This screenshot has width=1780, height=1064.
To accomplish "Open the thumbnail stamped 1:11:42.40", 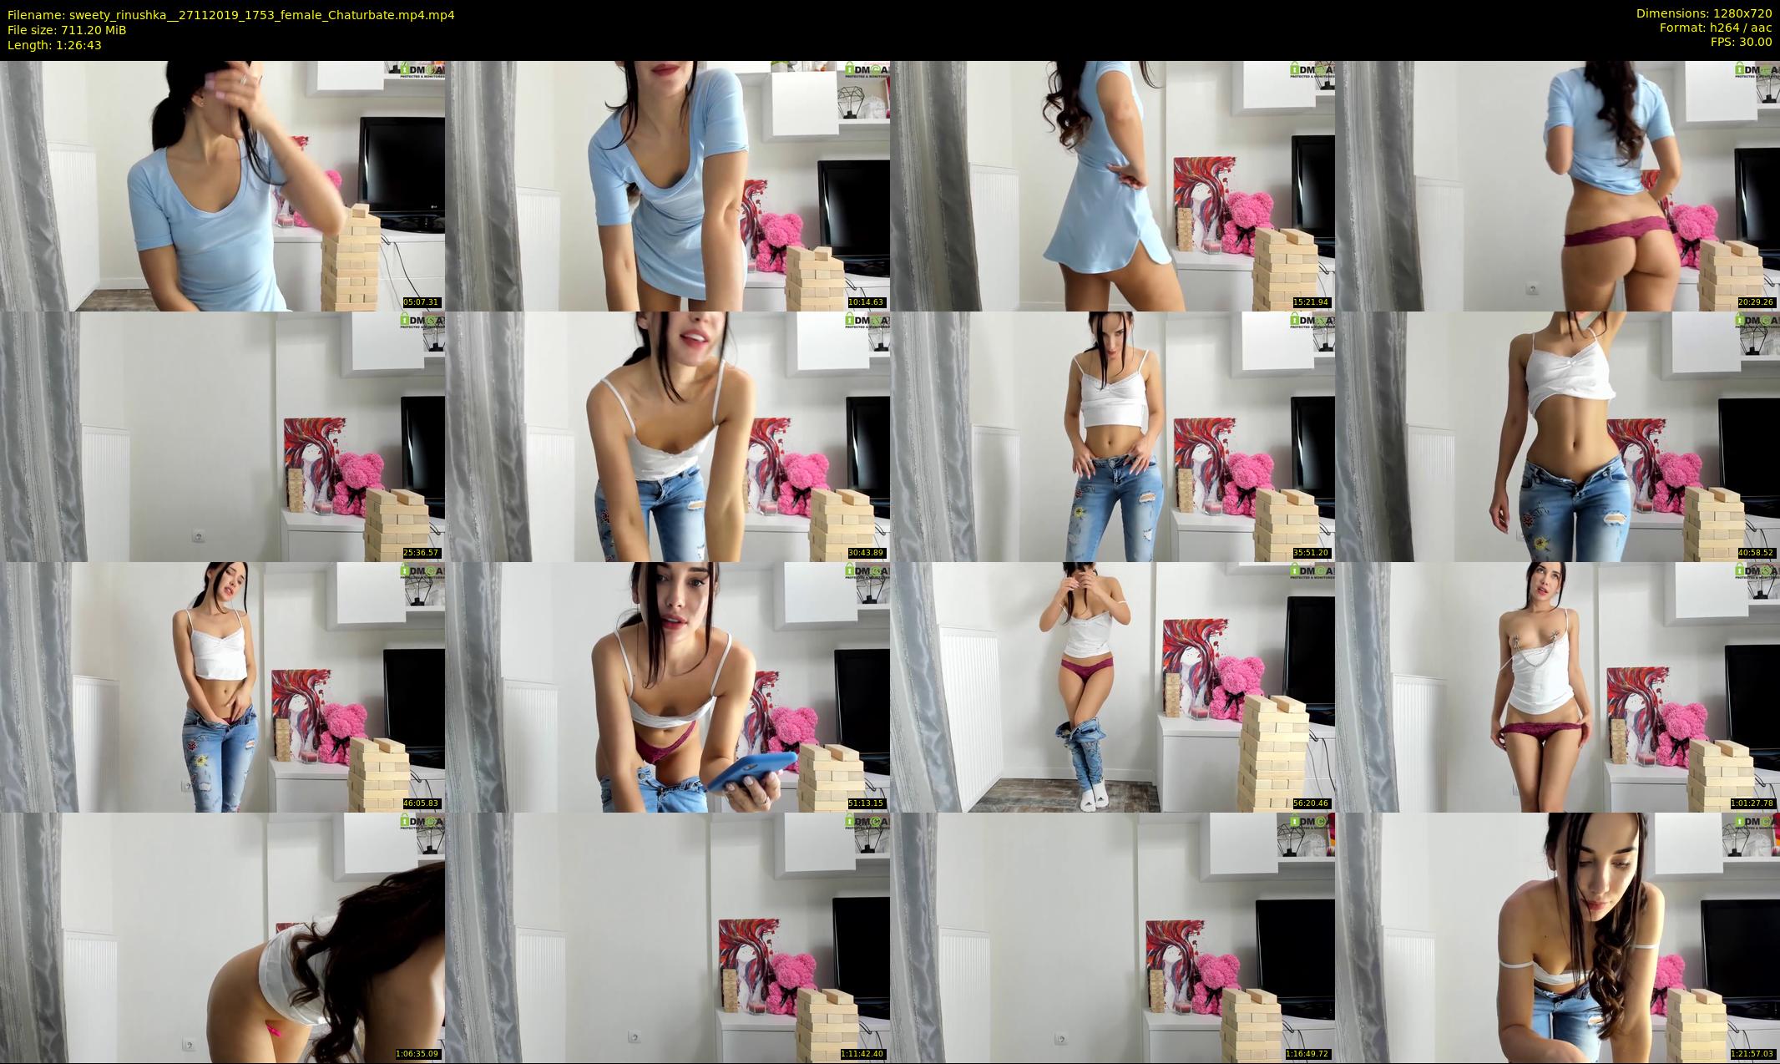I will tap(667, 937).
